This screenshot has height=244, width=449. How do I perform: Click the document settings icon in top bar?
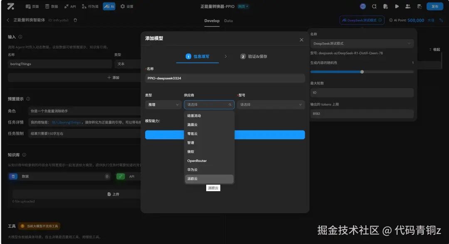385,6
